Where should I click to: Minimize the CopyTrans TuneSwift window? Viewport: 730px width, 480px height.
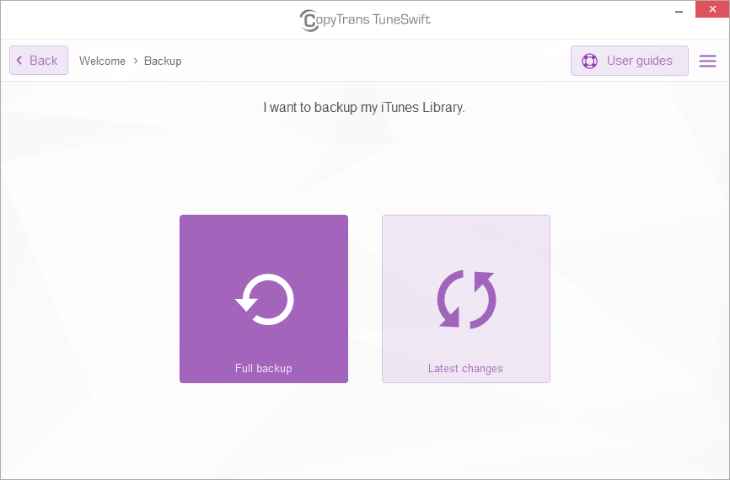point(679,10)
